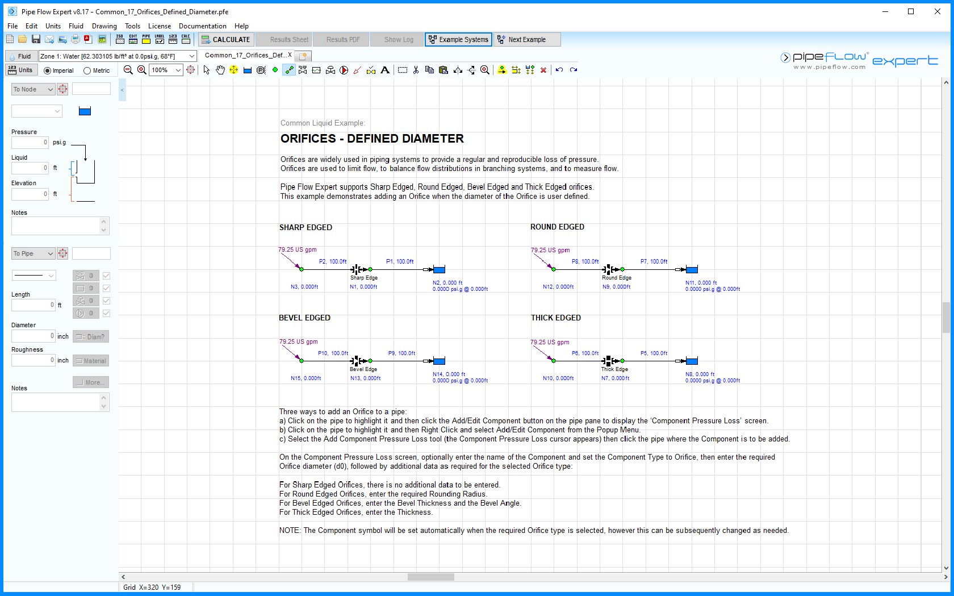The width and height of the screenshot is (954, 596).
Task: Click the Example Systems button
Action: tap(458, 39)
